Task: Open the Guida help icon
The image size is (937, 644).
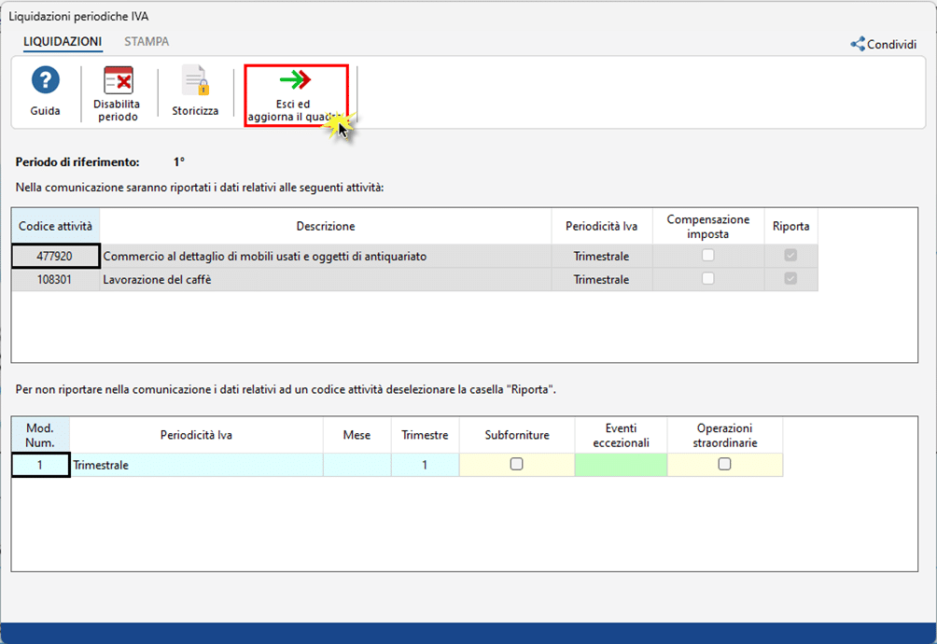Action: tap(45, 81)
